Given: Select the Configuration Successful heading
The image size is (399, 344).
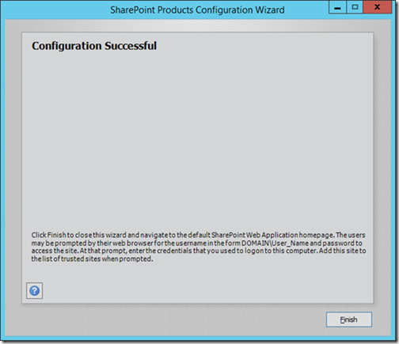Looking at the screenshot, I should pyautogui.click(x=94, y=46).
